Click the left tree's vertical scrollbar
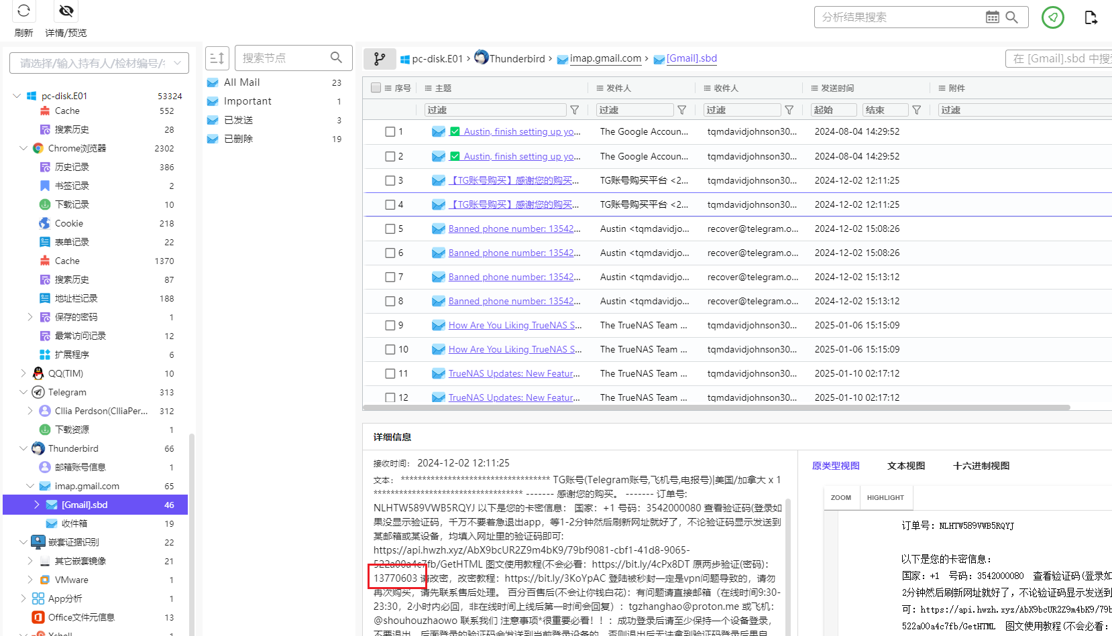This screenshot has width=1112, height=636. pyautogui.click(x=192, y=535)
